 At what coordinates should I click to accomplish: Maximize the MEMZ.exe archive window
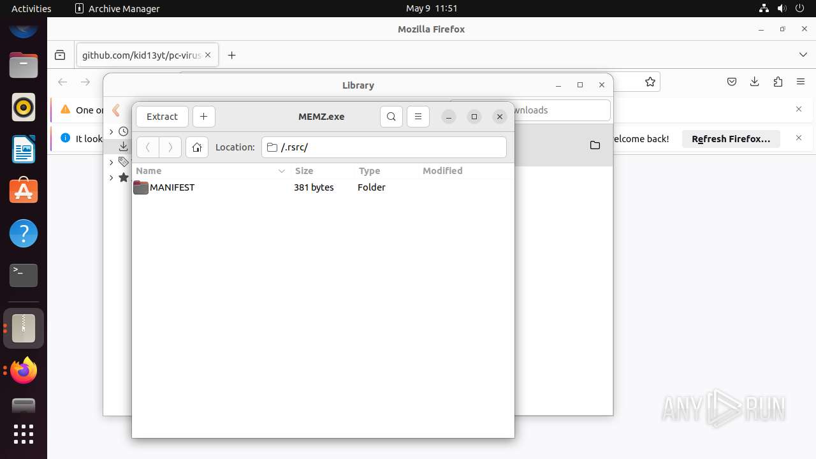pyautogui.click(x=474, y=117)
